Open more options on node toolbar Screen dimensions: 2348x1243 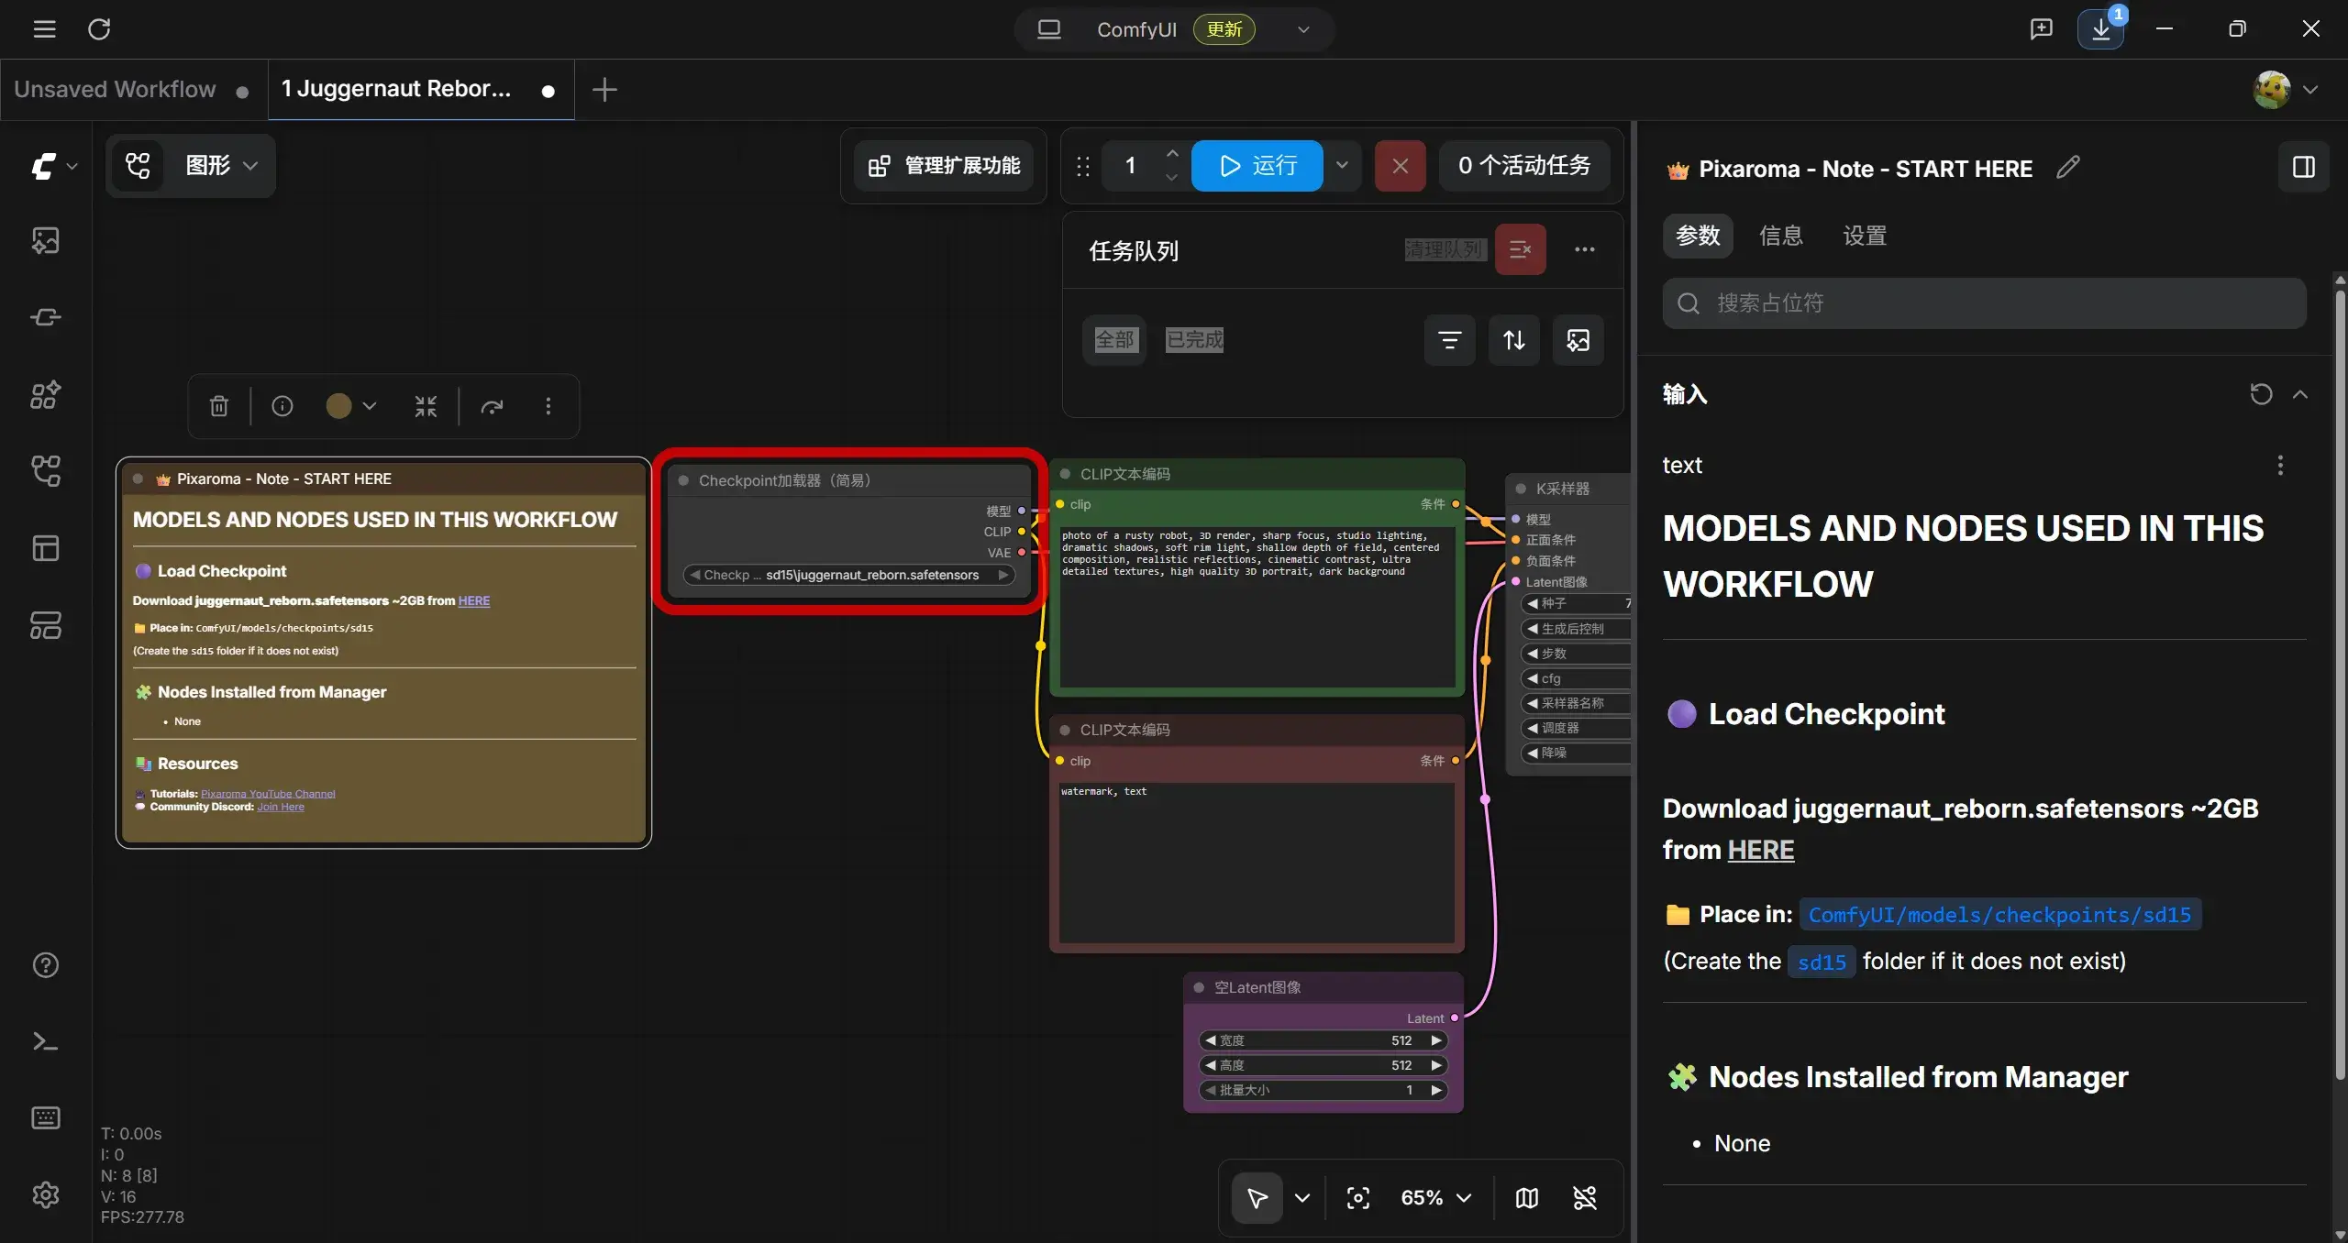(x=548, y=406)
